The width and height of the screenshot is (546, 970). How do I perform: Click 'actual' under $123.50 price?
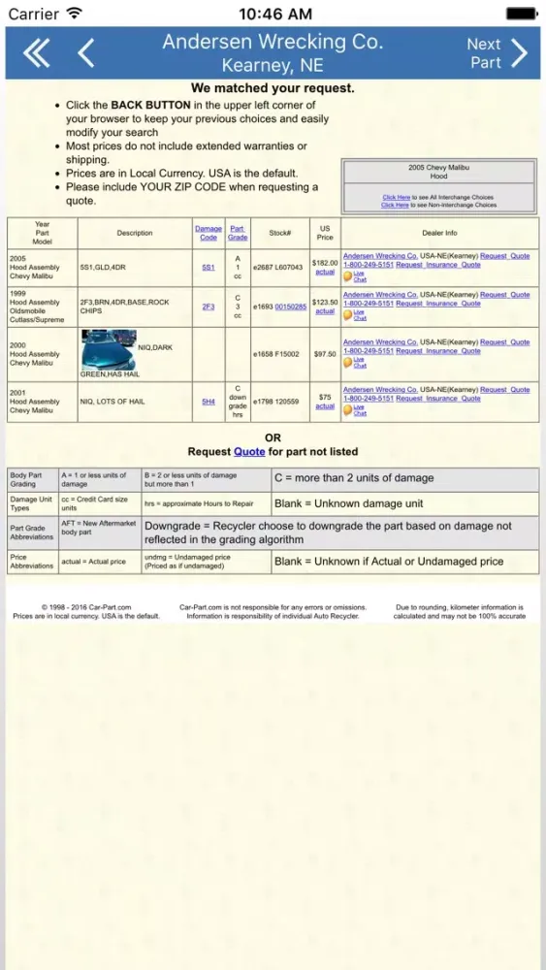click(325, 311)
